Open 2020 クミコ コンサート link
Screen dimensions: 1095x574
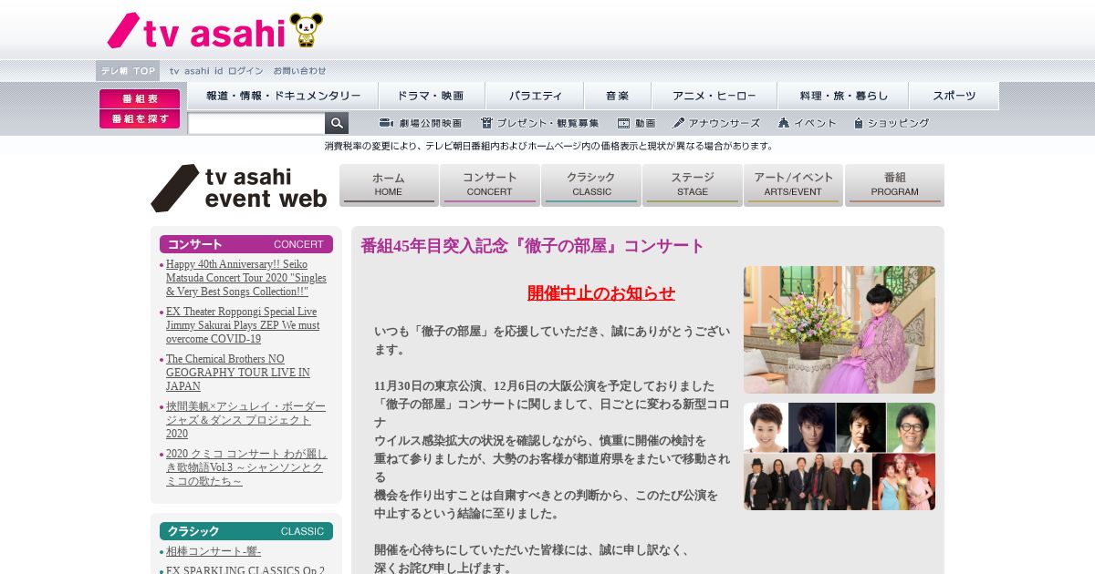pos(246,467)
